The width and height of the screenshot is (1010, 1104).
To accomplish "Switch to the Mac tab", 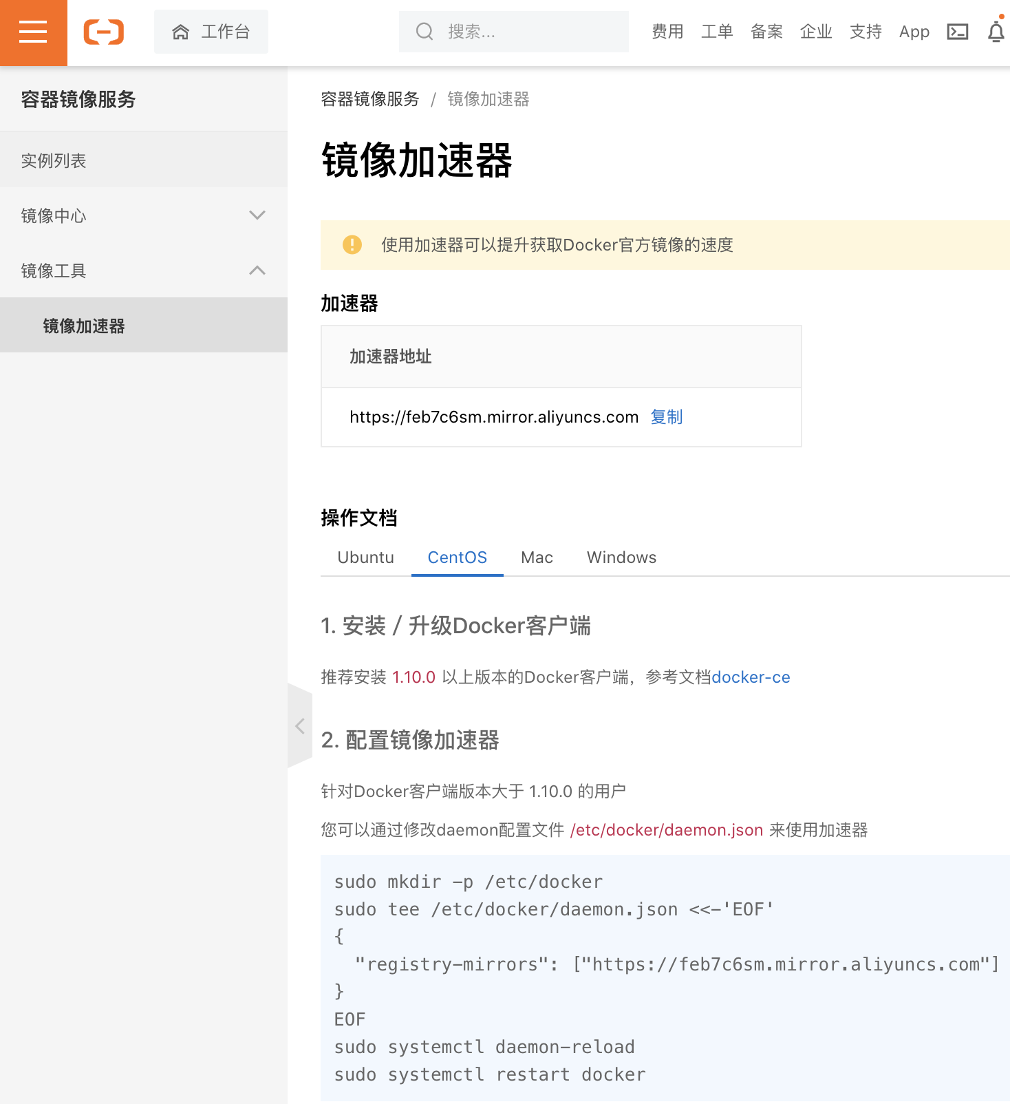I will 537,558.
